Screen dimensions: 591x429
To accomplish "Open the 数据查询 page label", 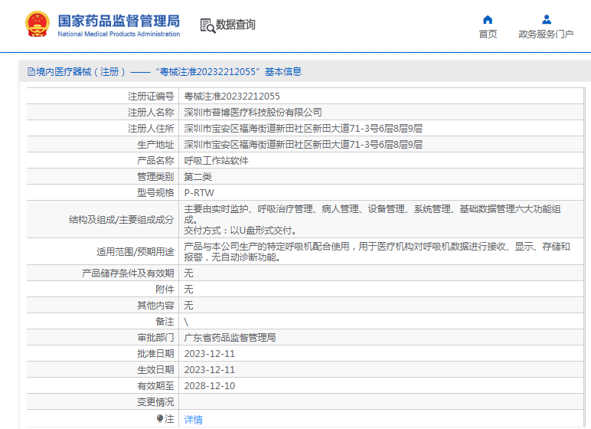I will coord(236,25).
